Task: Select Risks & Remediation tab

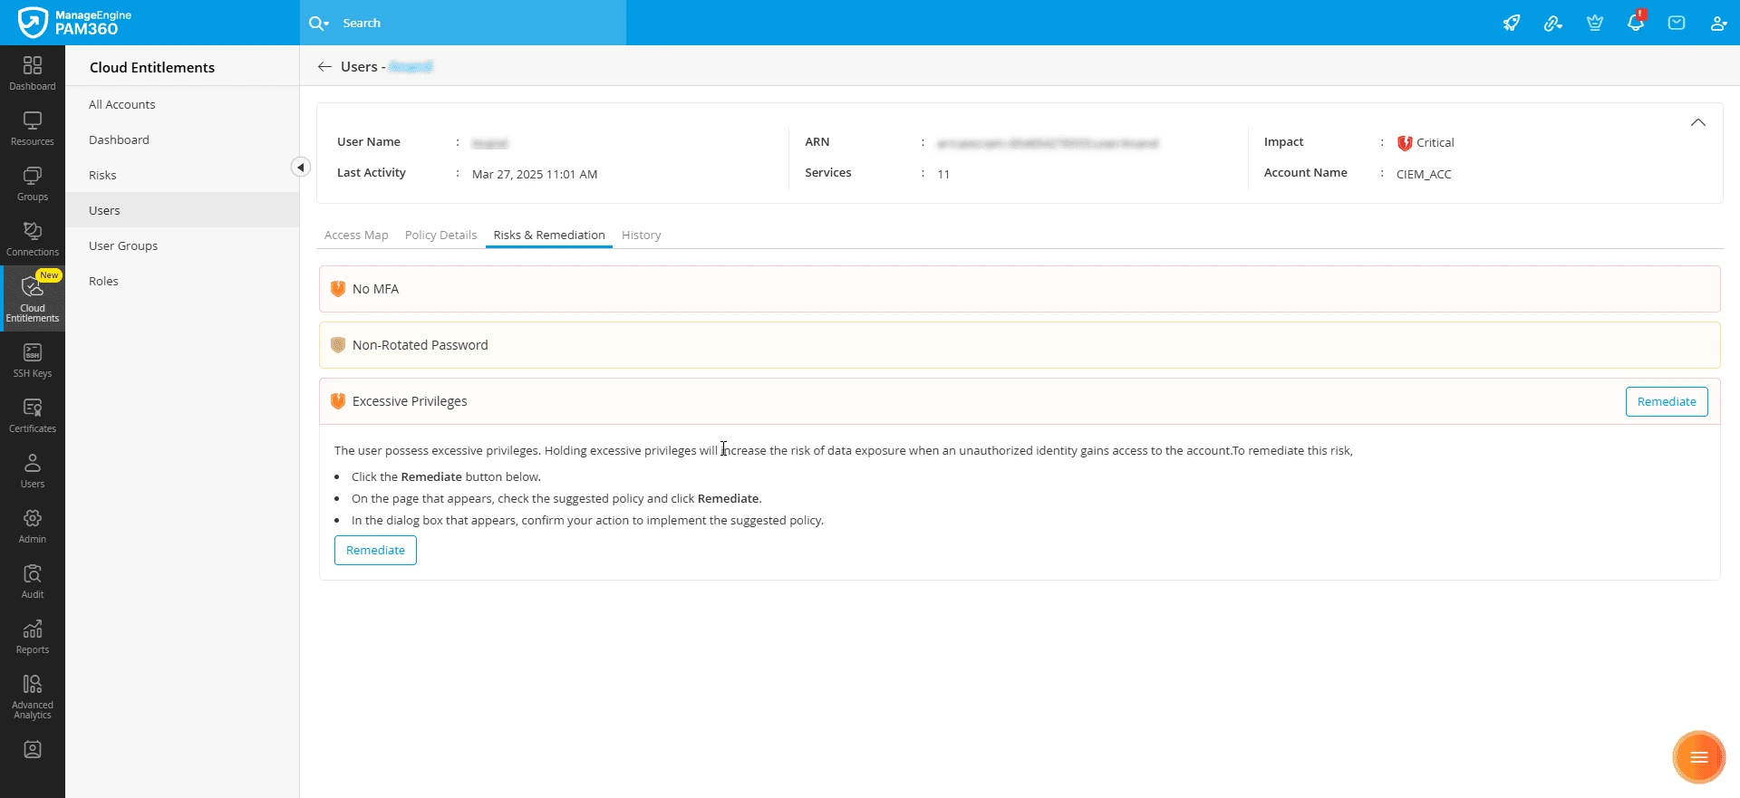Action: point(549,235)
